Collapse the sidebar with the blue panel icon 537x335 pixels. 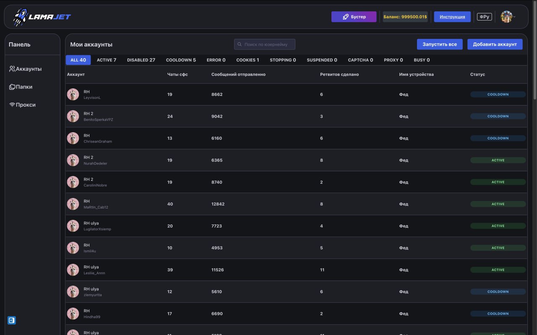tap(12, 320)
